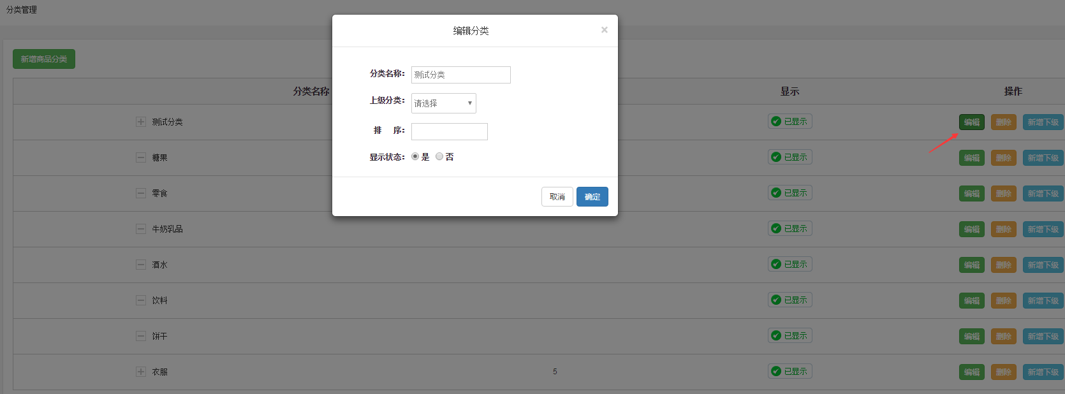
Task: Edit the 糖果 category
Action: pos(972,157)
